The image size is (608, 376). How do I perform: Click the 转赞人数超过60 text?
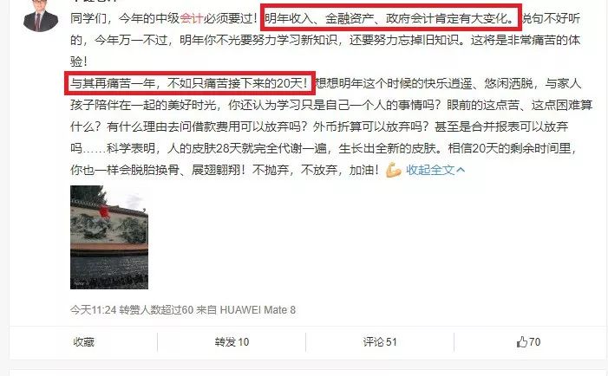[156, 310]
